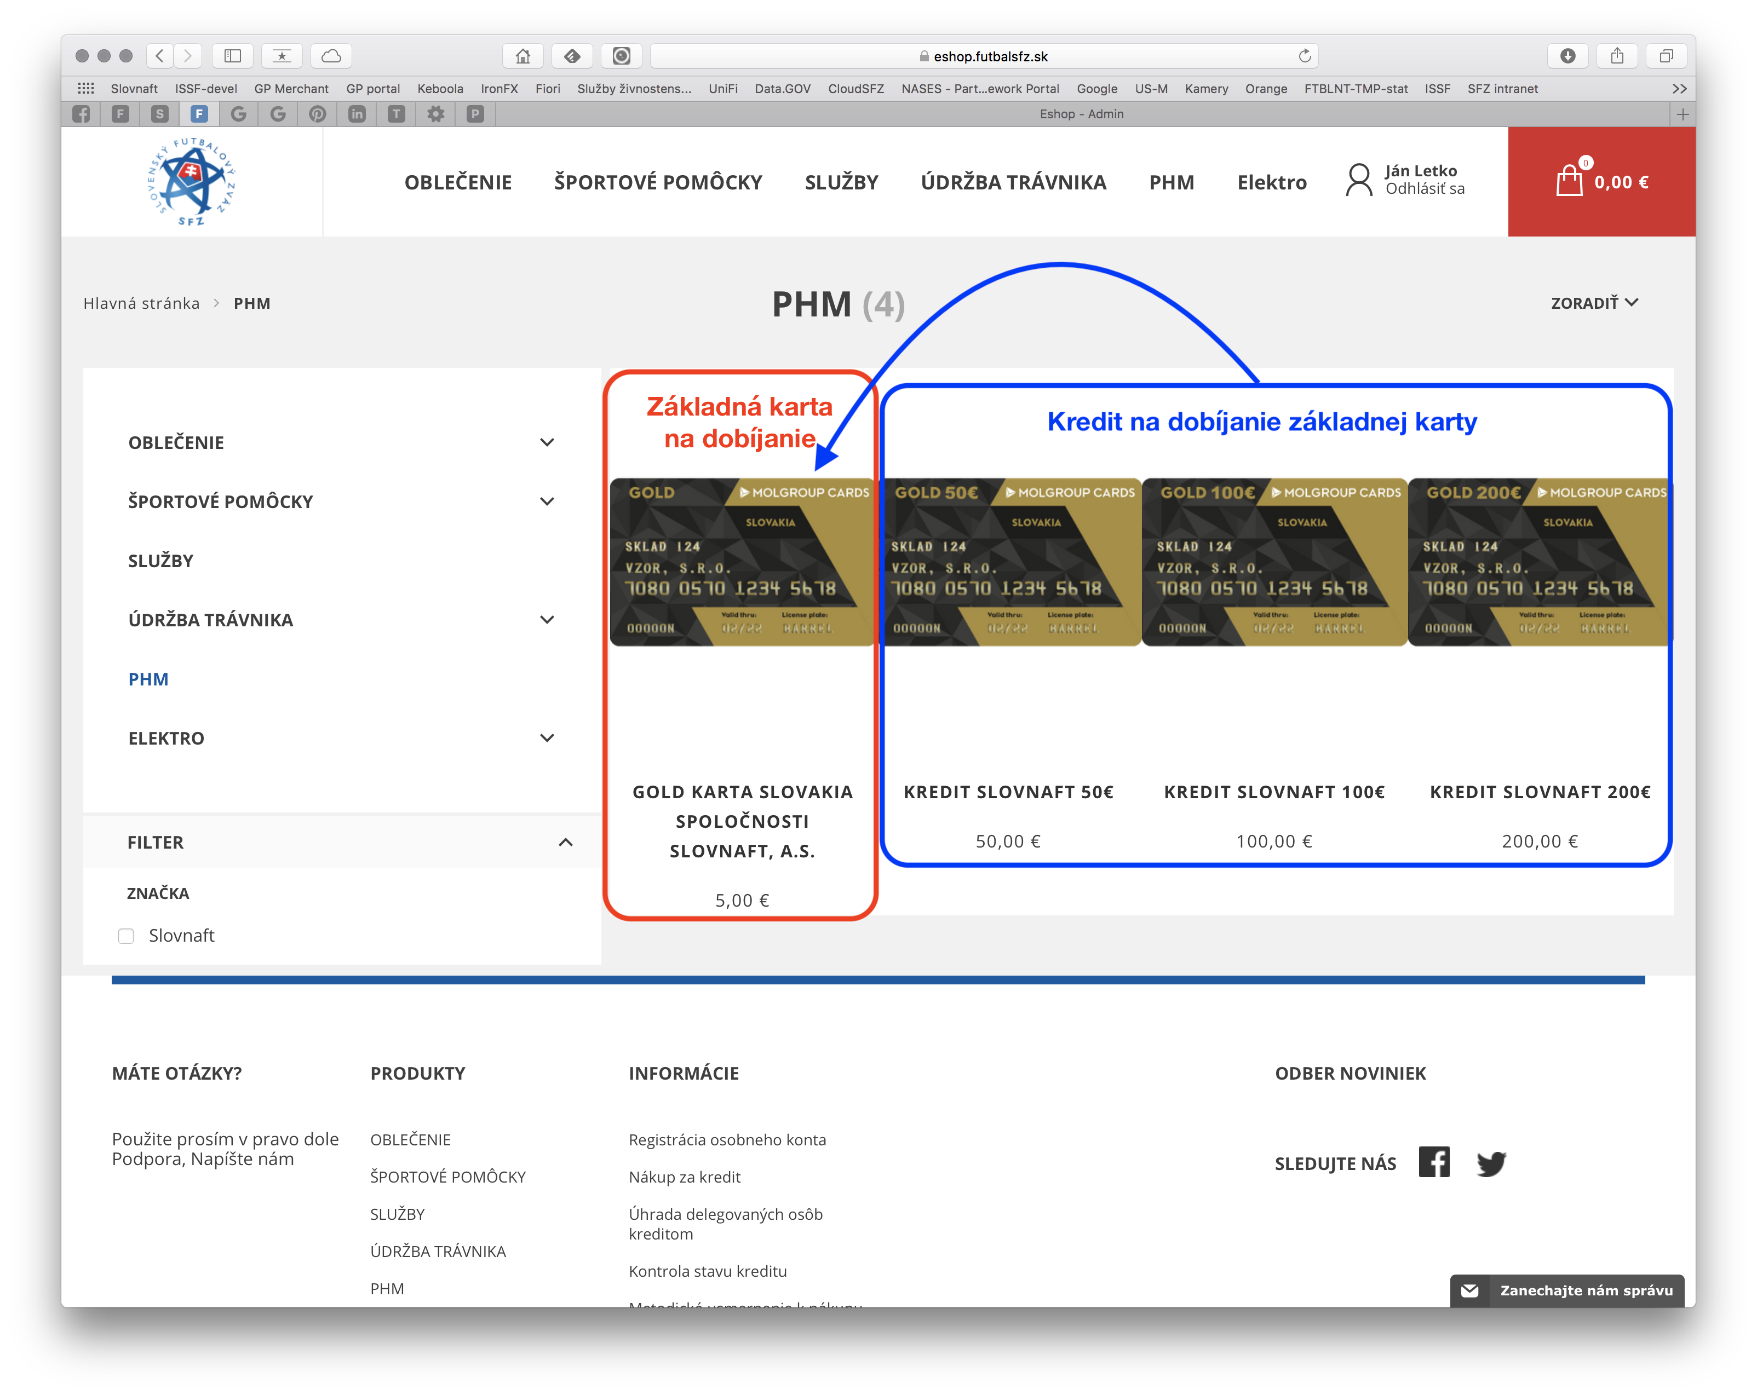The height and width of the screenshot is (1395, 1757).
Task: Reload the page with the refresh icon
Action: 1304,55
